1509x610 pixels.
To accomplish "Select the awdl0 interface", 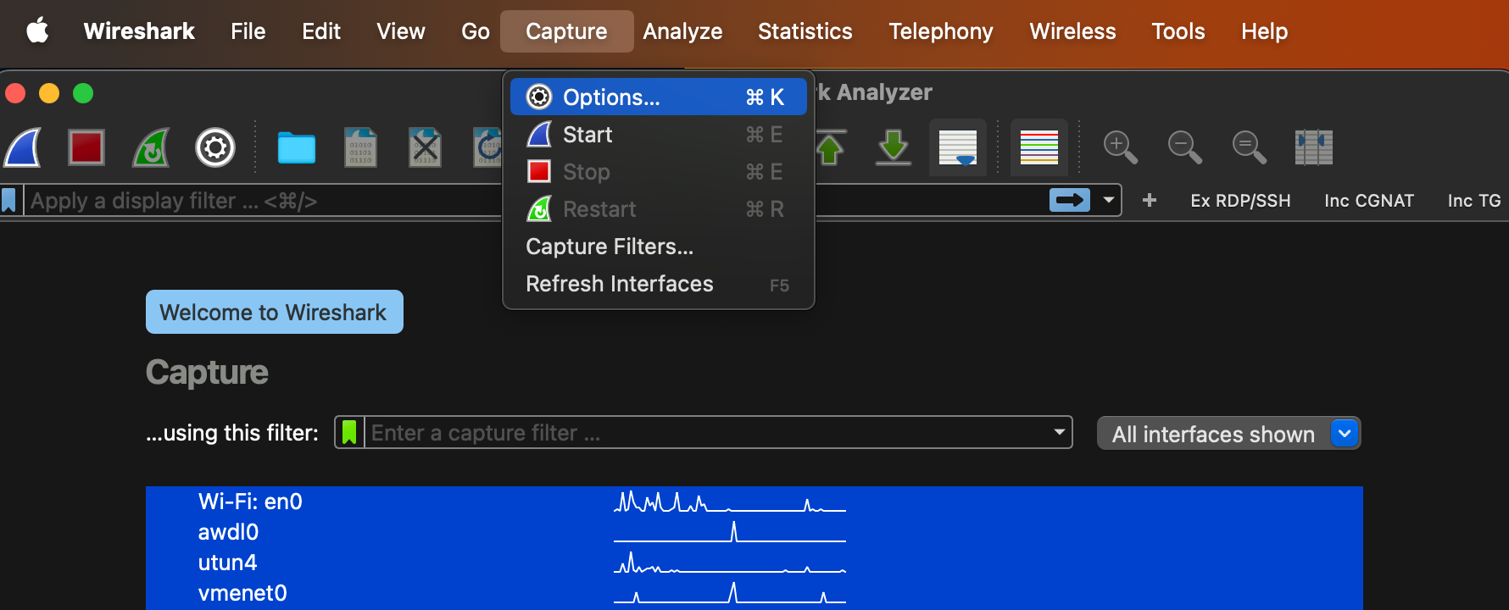I will pyautogui.click(x=754, y=532).
